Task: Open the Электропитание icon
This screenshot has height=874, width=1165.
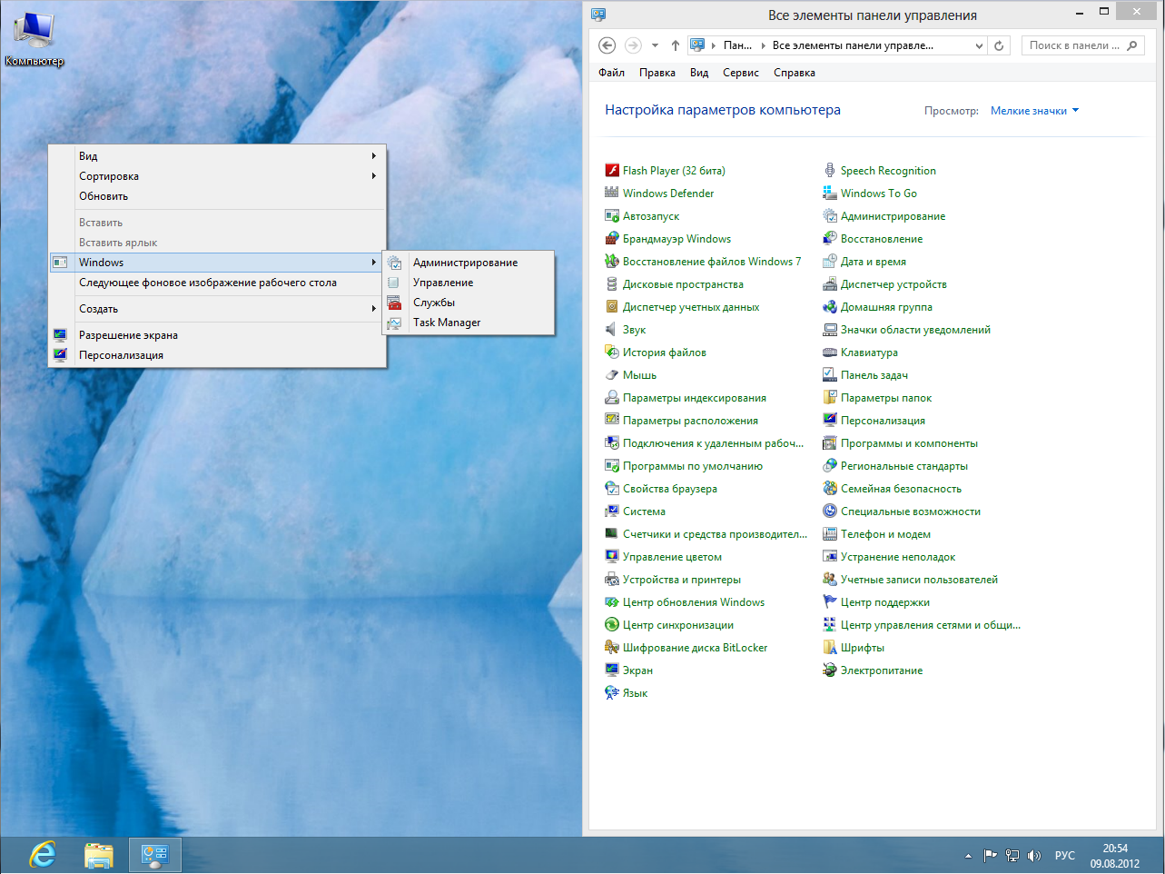Action: (830, 670)
